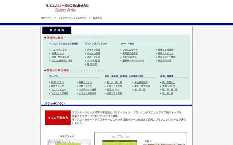Click the 図面（基本図・設備図・木造構造伏図） heading

click(x=124, y=76)
